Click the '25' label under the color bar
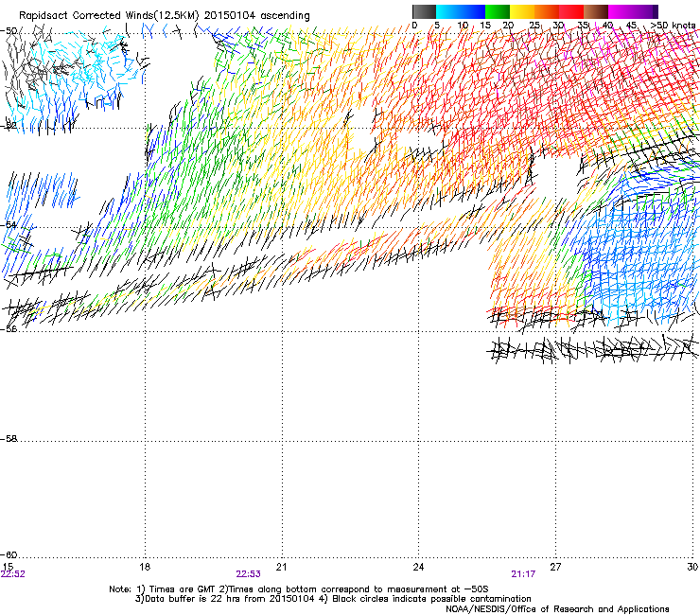The image size is (700, 615). (534, 26)
